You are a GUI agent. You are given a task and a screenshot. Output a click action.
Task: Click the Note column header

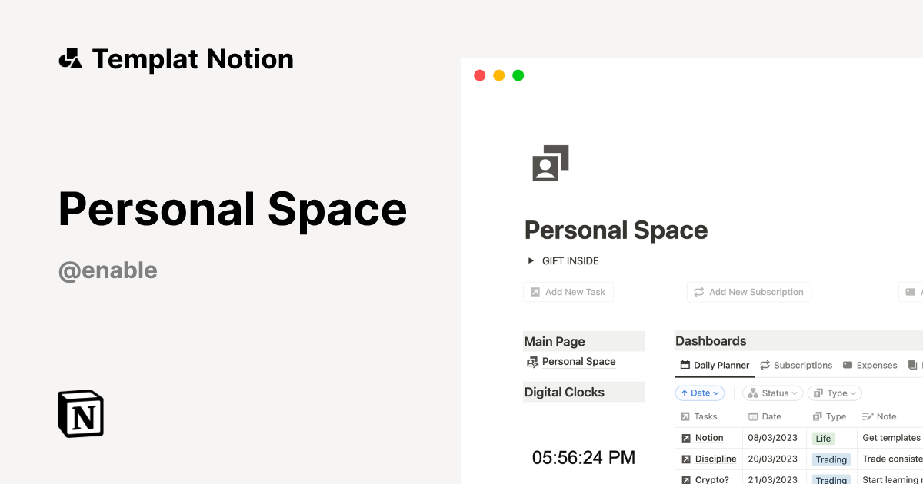(879, 416)
